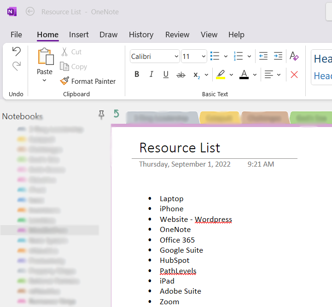This screenshot has height=307, width=332.
Task: Apply yellow text highlight
Action: [x=221, y=75]
